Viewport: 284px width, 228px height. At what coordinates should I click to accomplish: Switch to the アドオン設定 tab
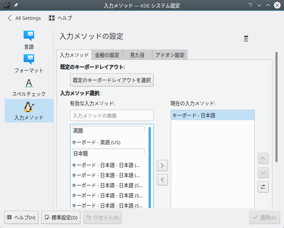pyautogui.click(x=170, y=55)
